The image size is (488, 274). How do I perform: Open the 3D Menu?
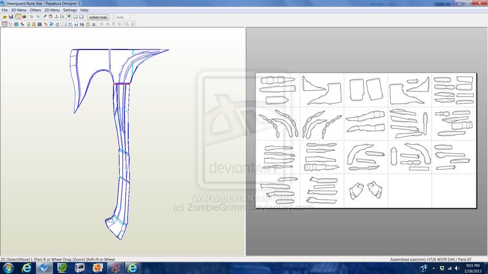pos(19,10)
